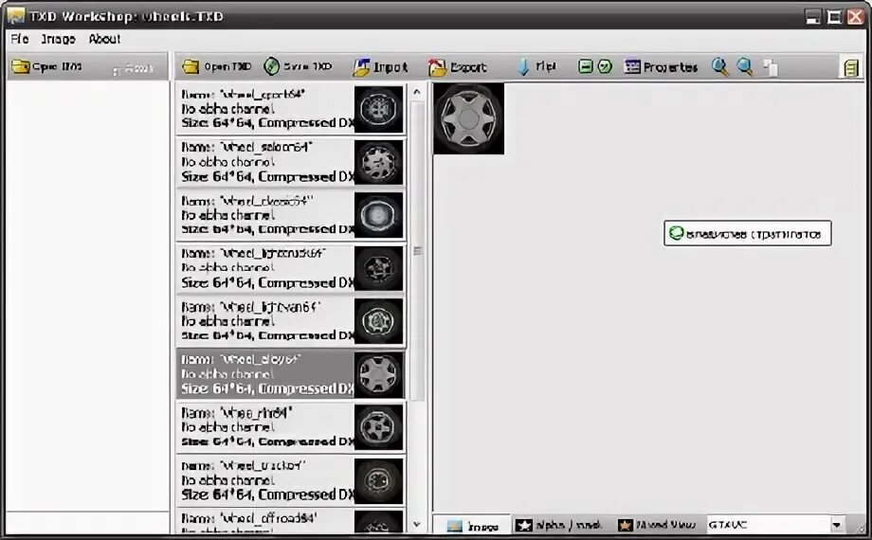Click the second round green icon before Properties
The image size is (872, 540).
tap(605, 66)
